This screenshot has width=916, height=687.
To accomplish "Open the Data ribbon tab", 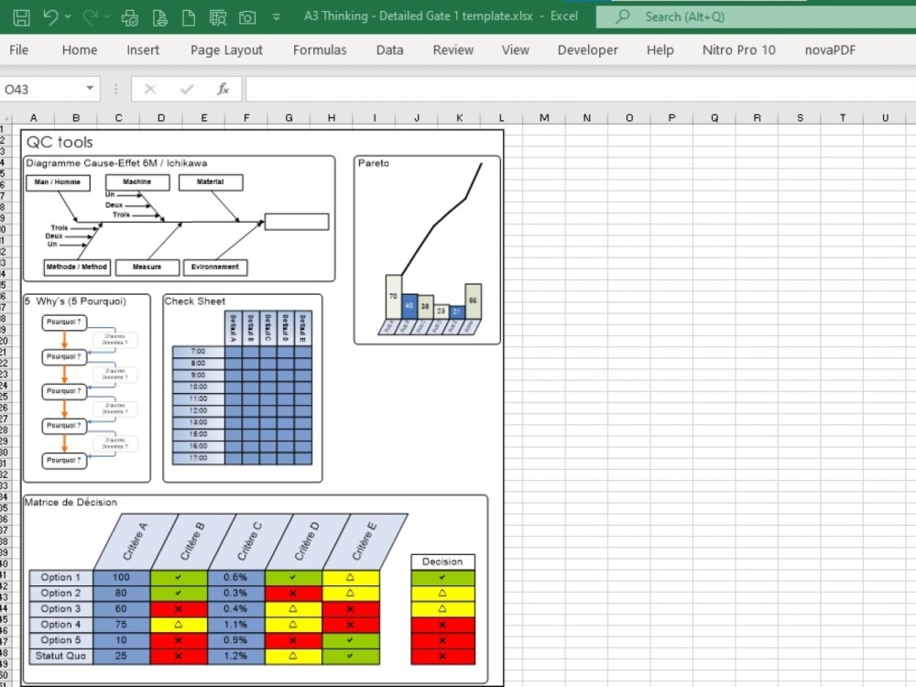I will [389, 50].
